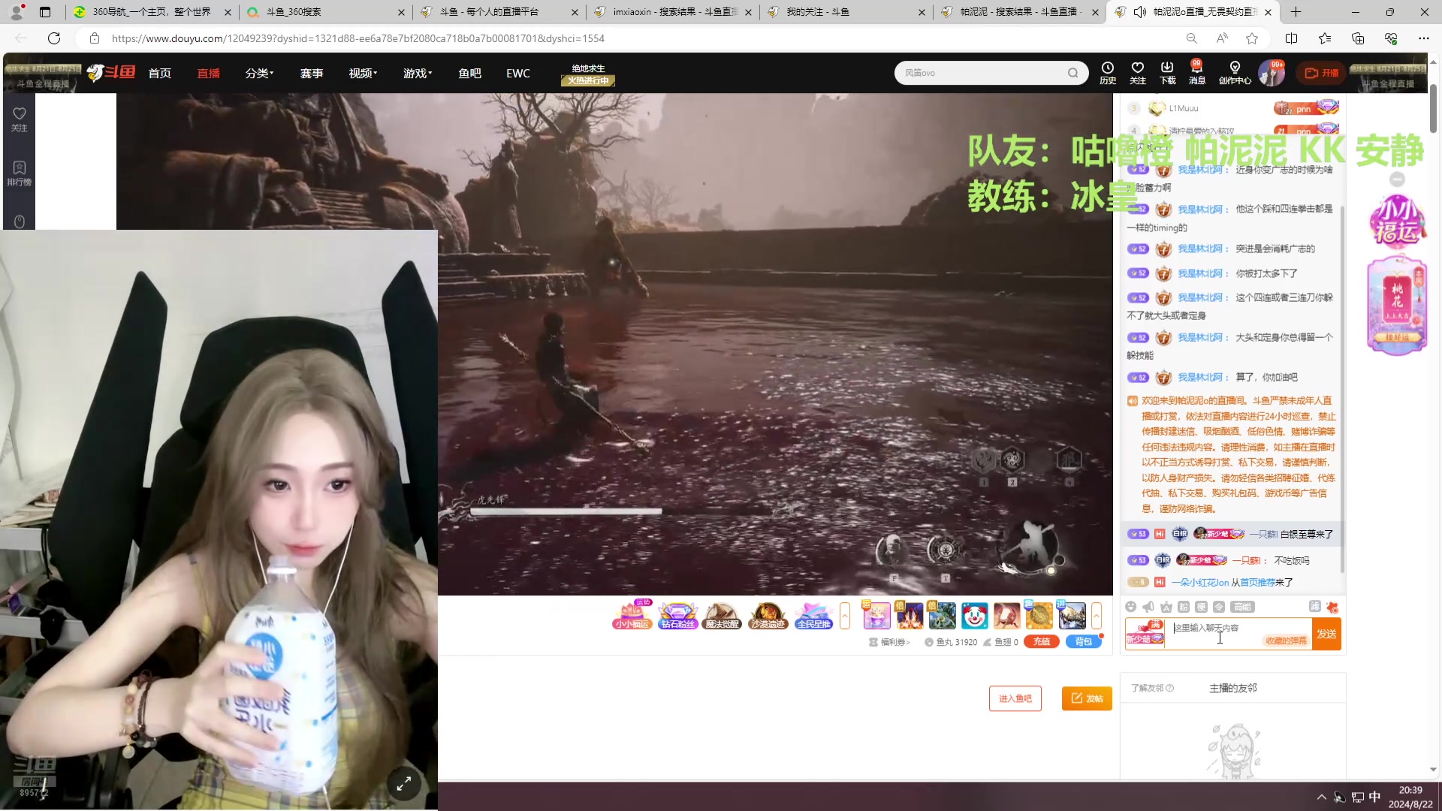Viewport: 1442px width, 811px height.
Task: Open browser settings and more menu
Action: tap(1423, 38)
